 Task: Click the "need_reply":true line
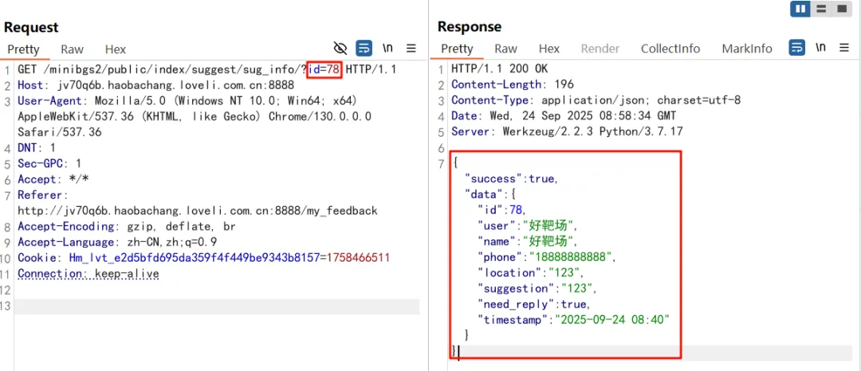tap(535, 303)
